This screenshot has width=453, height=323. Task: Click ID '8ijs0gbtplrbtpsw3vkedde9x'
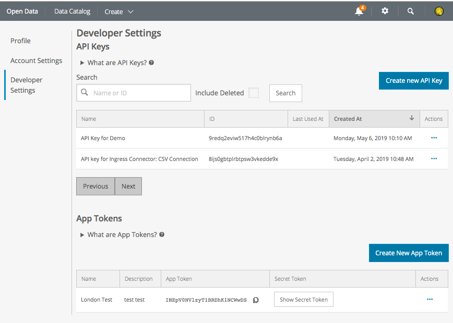[243, 159]
